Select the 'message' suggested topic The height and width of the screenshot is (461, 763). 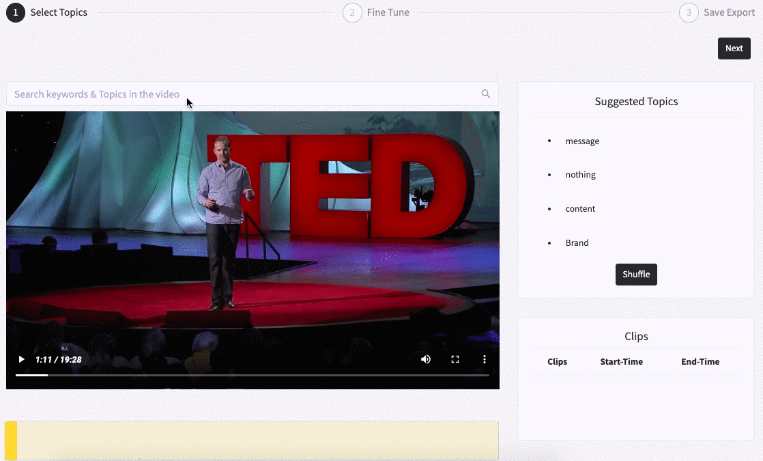(582, 141)
